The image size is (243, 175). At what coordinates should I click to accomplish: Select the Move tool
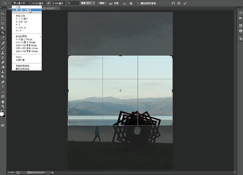coord(3,14)
